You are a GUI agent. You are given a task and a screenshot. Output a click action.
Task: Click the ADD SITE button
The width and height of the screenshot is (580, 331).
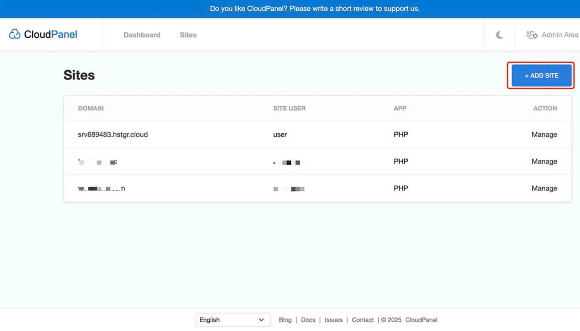[x=541, y=76]
